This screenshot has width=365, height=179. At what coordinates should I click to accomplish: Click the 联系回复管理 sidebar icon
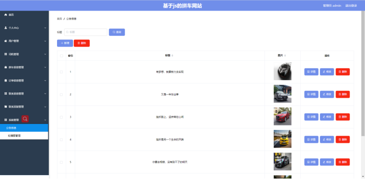[6, 107]
